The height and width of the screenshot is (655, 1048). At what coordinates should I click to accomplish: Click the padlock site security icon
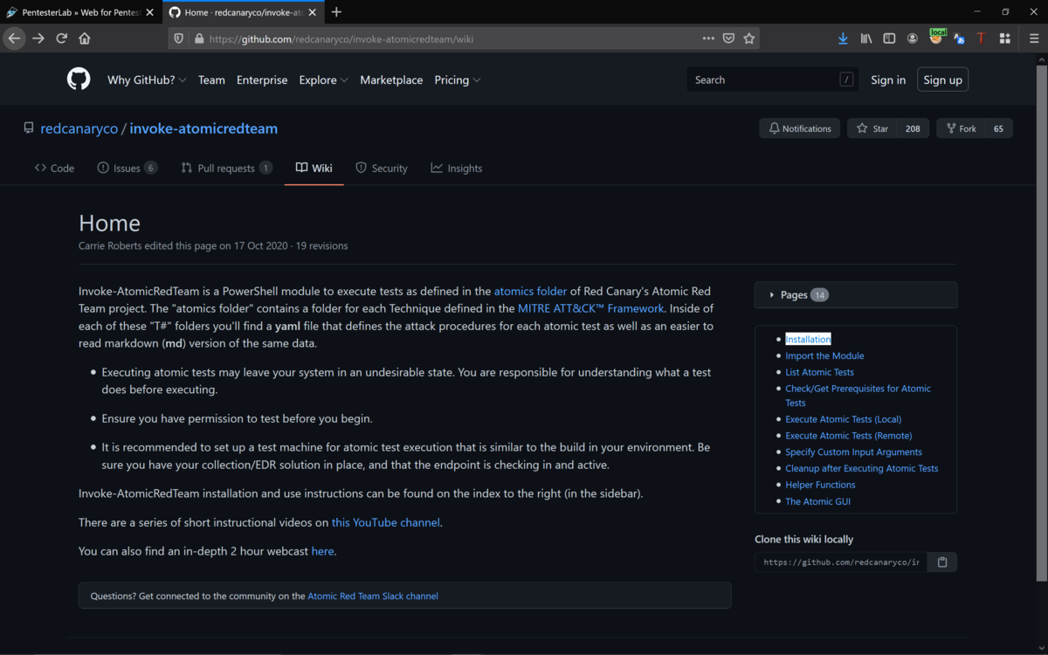[199, 38]
